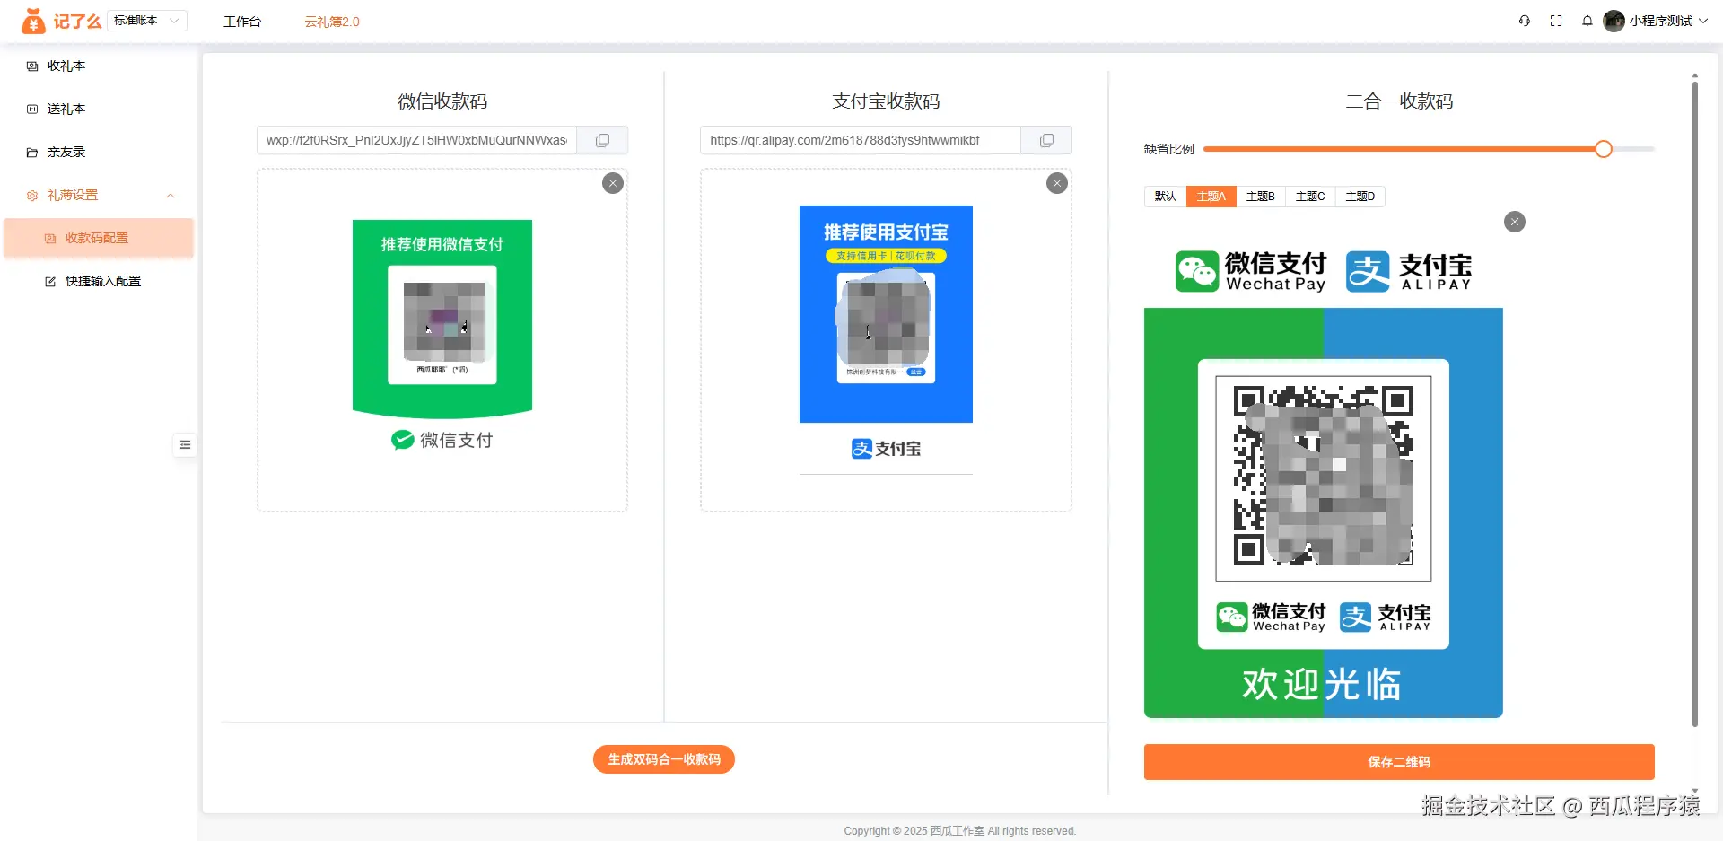This screenshot has height=841, width=1723.
Task: Click the Alipay payment code thumbnail
Action: click(886, 340)
